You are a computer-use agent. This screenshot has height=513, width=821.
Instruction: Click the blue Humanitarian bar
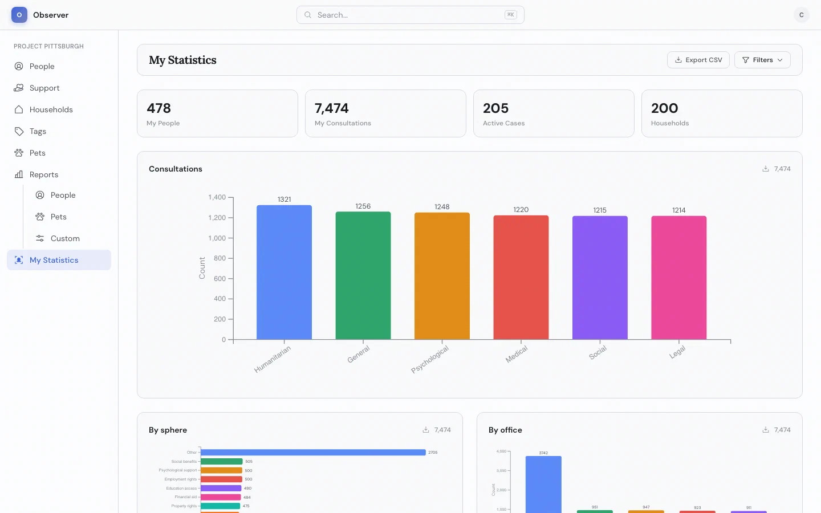click(x=284, y=272)
